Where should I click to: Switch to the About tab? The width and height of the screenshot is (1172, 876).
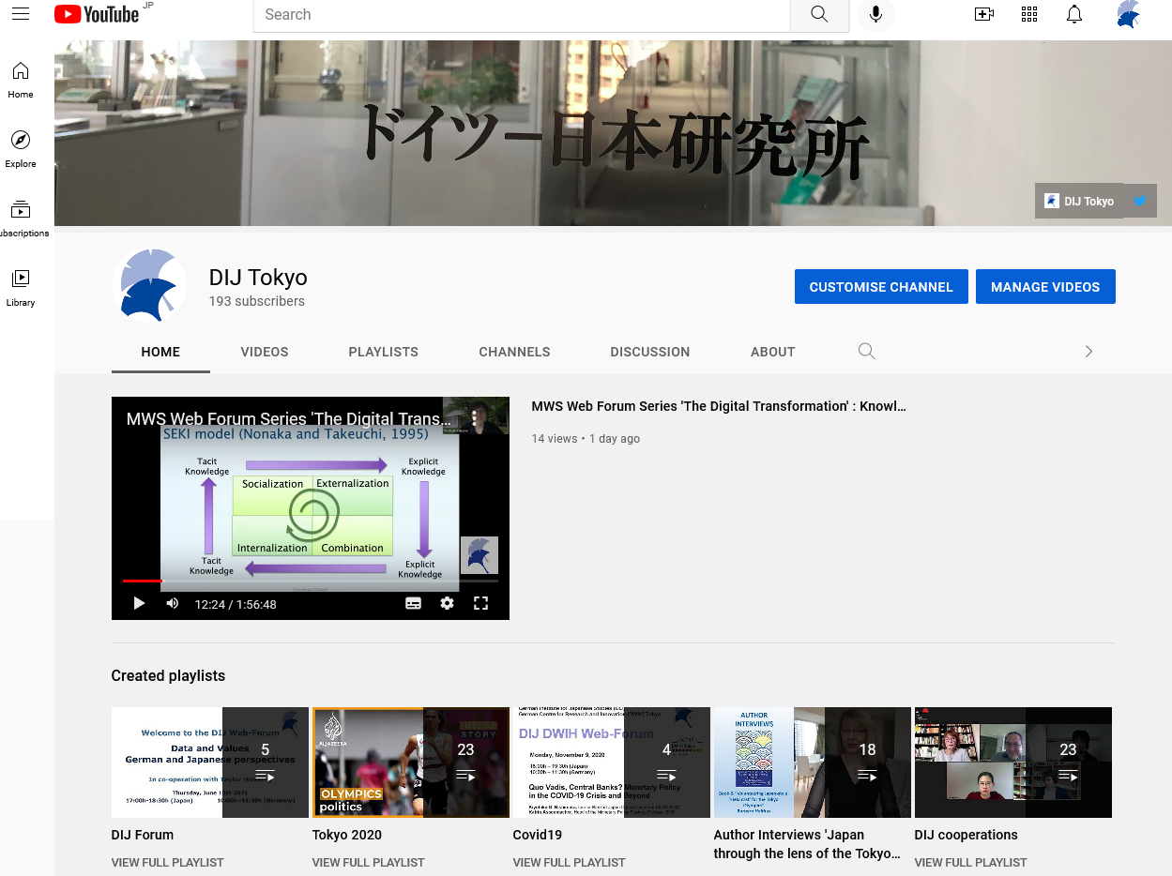click(x=773, y=352)
